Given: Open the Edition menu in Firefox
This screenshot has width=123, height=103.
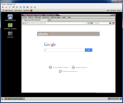Looking at the screenshot, I should 31,17.
